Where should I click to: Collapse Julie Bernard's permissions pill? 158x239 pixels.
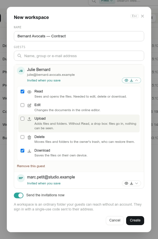131,80
